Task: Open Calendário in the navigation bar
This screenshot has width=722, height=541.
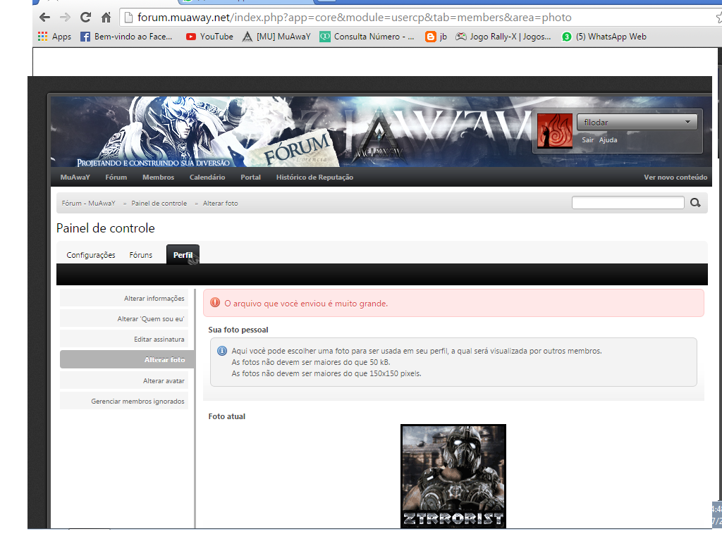Action: pos(207,178)
